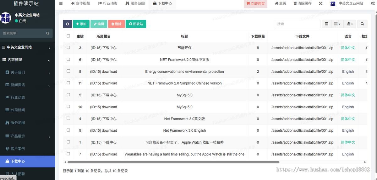This screenshot has width=377, height=180.
Task: Tick the select-all checkbox in table header
Action: pyautogui.click(x=68, y=36)
